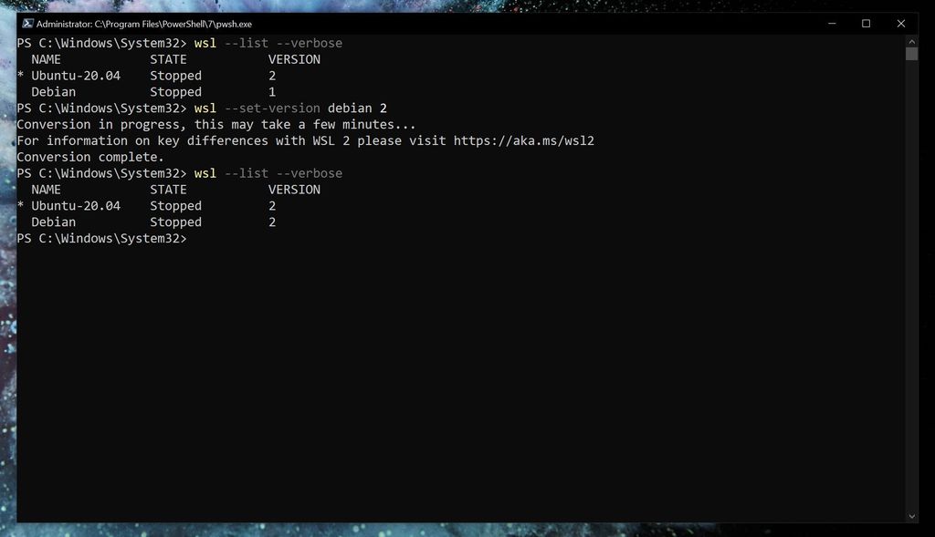Open the https://aka.ms/wsl2 link
Viewport: 935px width, 537px height.
coord(524,140)
